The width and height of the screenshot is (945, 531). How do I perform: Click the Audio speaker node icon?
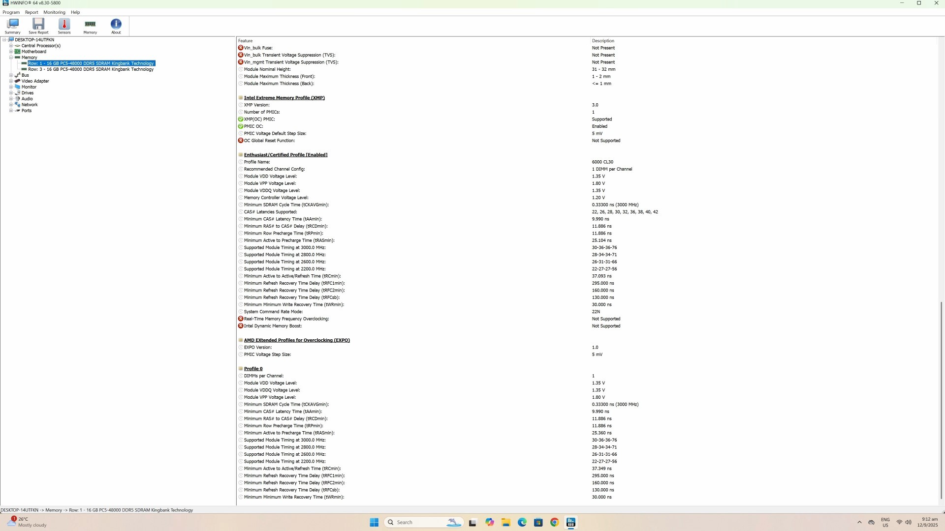click(x=18, y=99)
